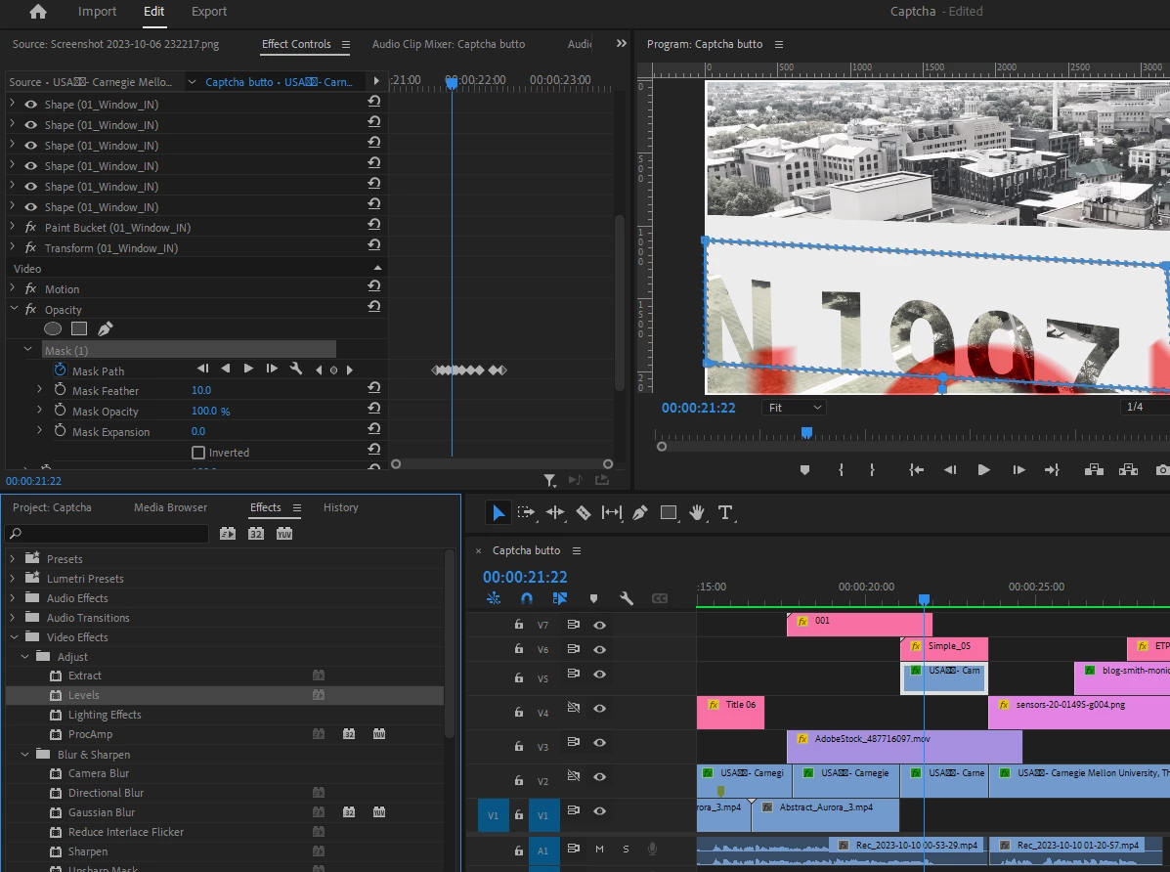Image resolution: width=1170 pixels, height=872 pixels.
Task: Collapse the Mask (1) section
Action: click(27, 349)
